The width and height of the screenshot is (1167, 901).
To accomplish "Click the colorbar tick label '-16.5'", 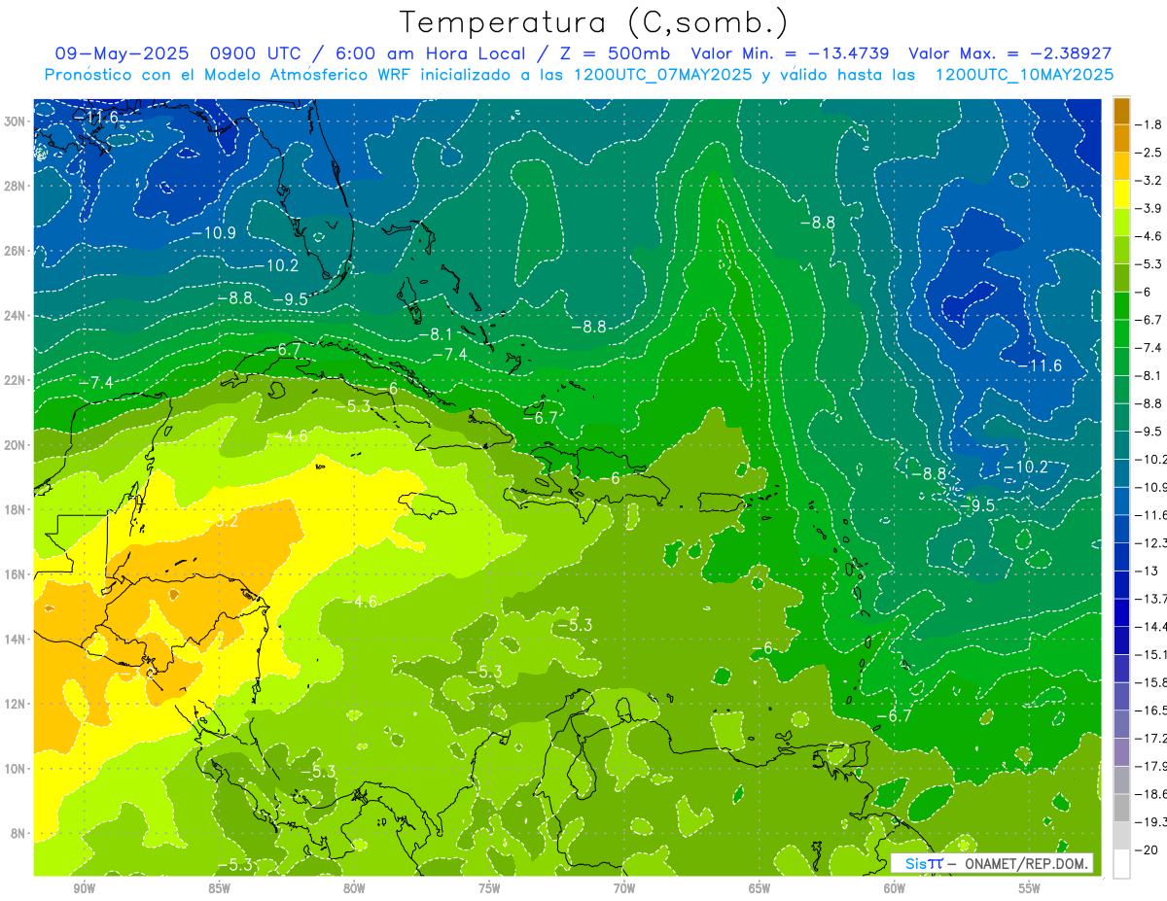I will tap(1151, 710).
